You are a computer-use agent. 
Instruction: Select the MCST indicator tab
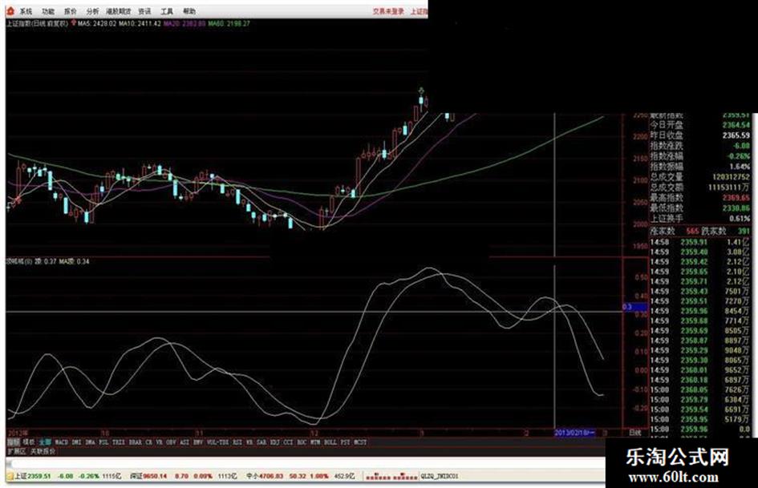pos(360,442)
